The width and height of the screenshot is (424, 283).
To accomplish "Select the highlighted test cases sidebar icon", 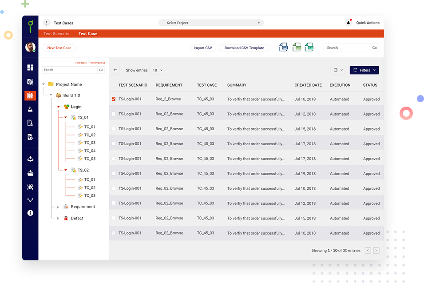I will click(30, 96).
